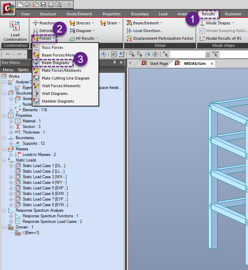Expand Static Load Case 3 [WX] node
248x270 pixels.
[x=11, y=177]
